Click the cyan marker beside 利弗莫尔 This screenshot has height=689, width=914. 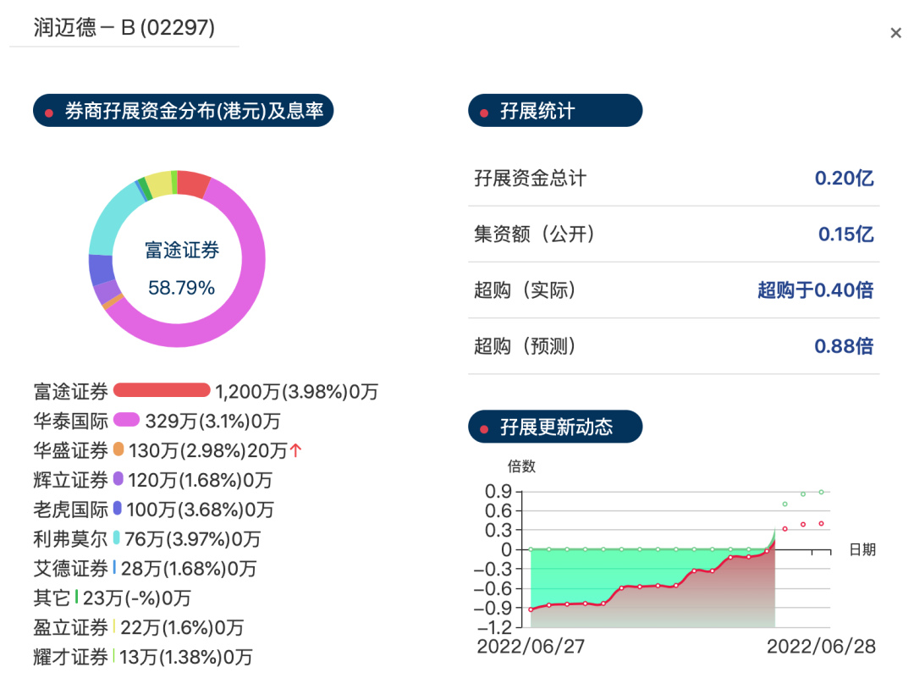117,537
